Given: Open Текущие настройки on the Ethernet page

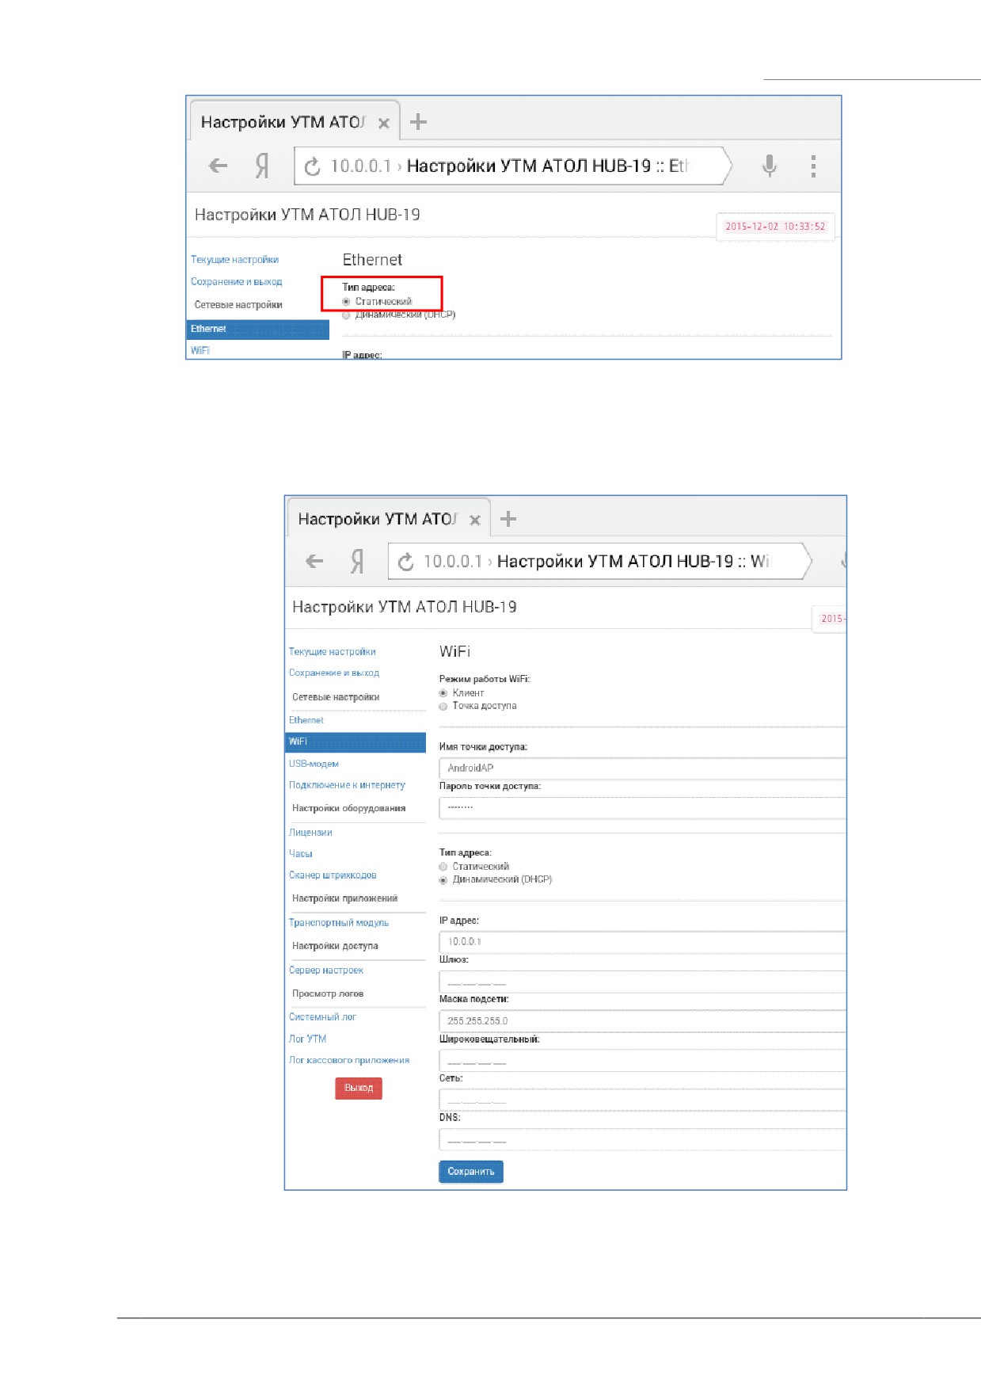Looking at the screenshot, I should tap(234, 260).
